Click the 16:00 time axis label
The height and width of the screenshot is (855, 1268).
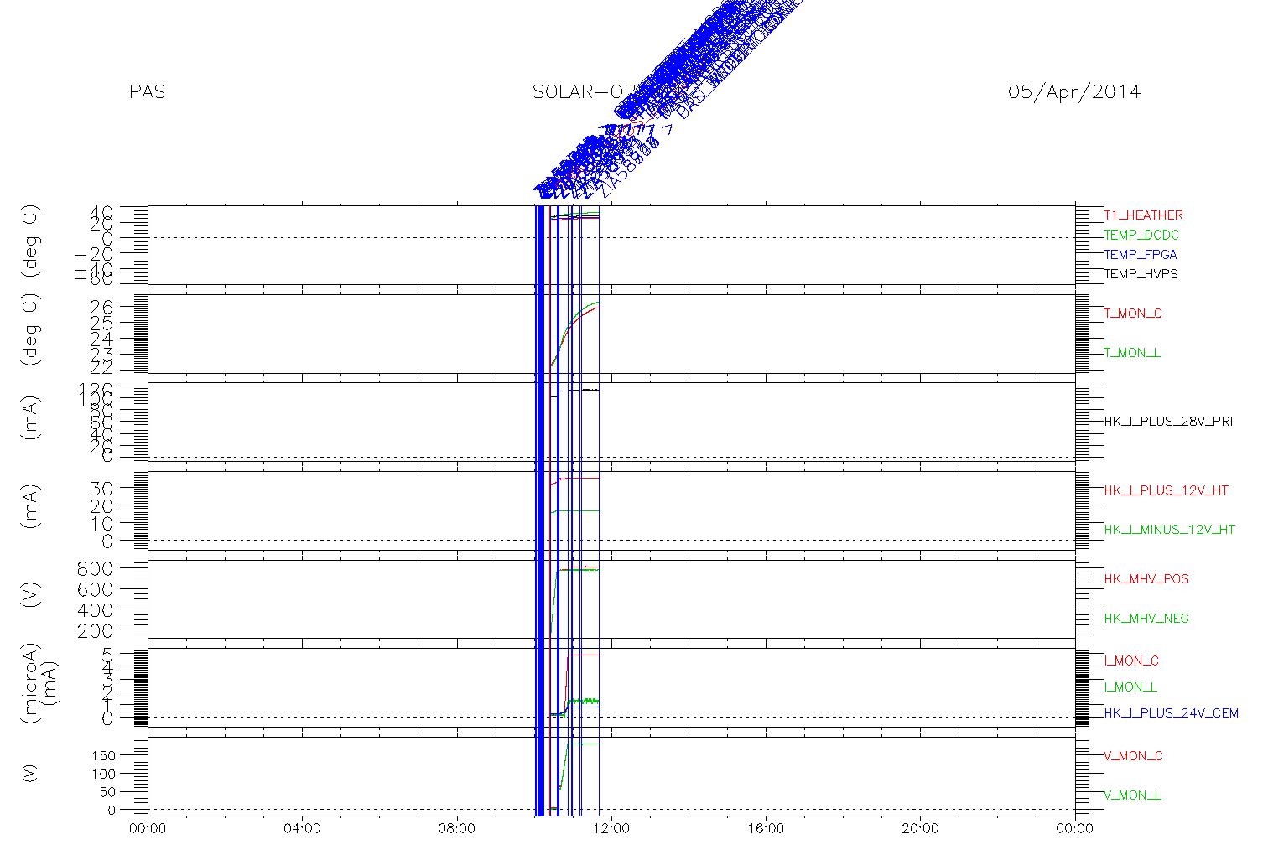pyautogui.click(x=766, y=829)
